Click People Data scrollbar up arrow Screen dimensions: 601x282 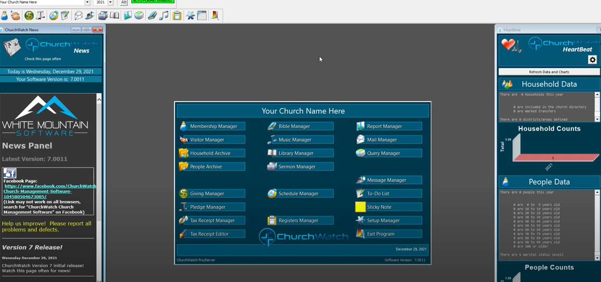pos(597,192)
